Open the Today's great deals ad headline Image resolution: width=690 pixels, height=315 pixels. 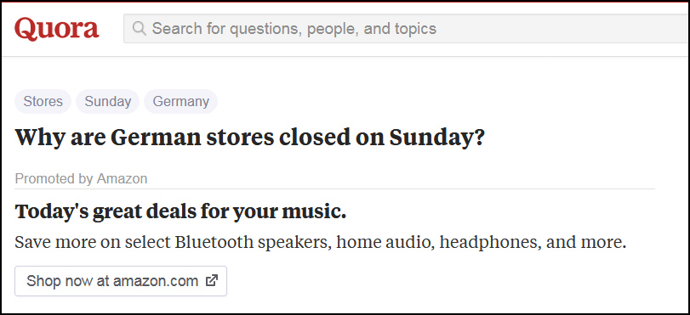coord(180,212)
